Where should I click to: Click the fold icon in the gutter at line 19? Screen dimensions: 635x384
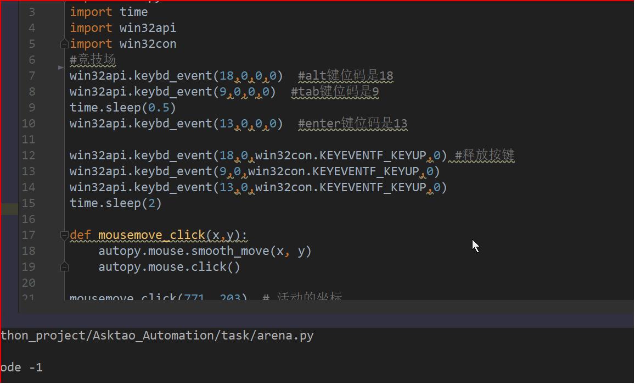64,266
